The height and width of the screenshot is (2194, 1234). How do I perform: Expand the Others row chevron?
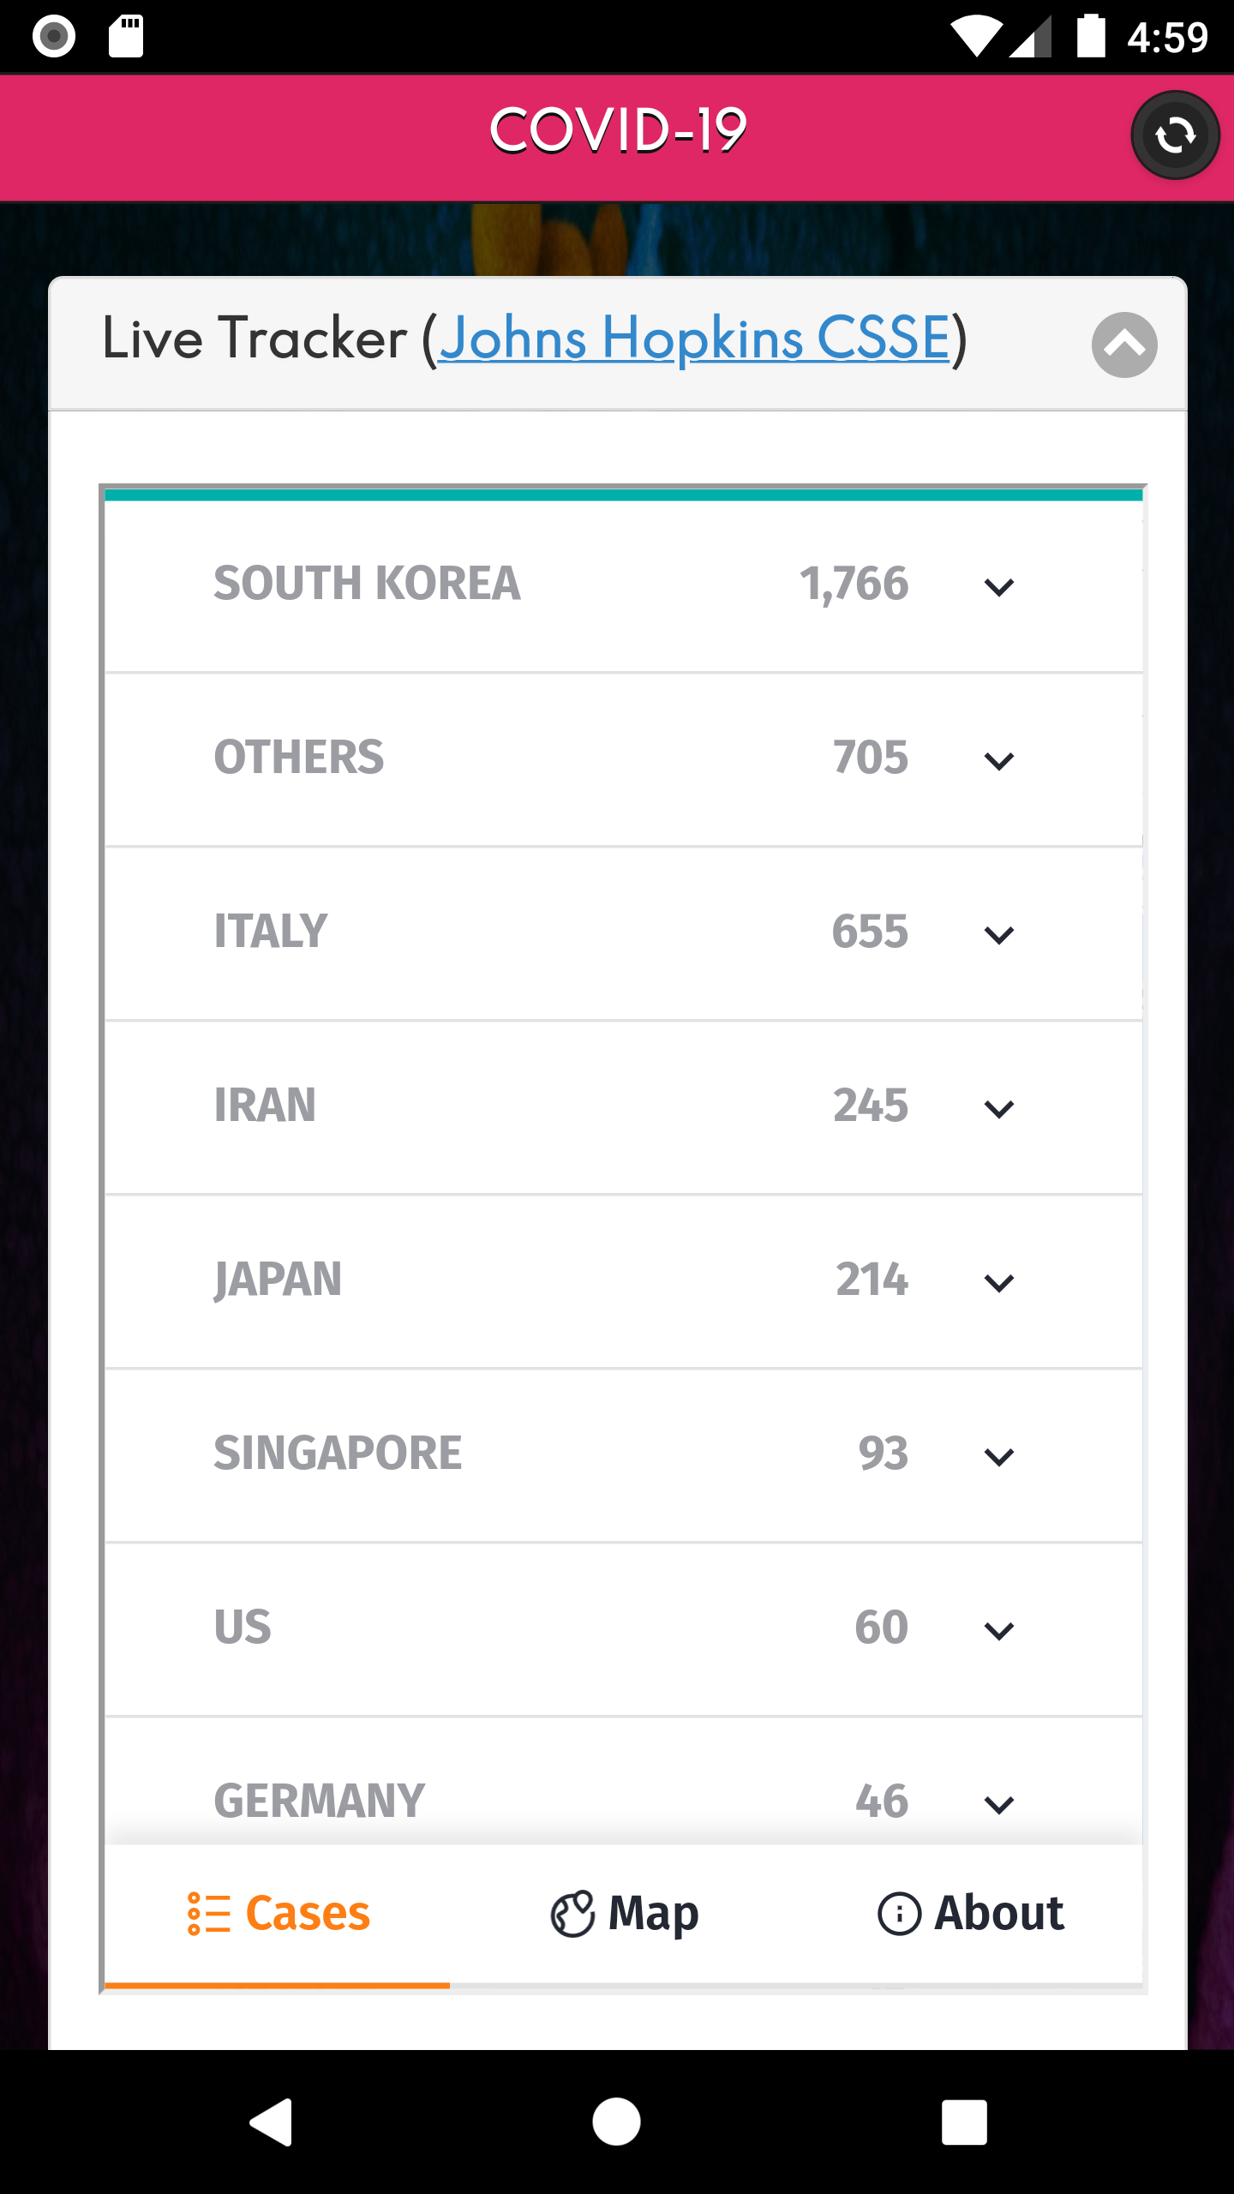tap(999, 761)
